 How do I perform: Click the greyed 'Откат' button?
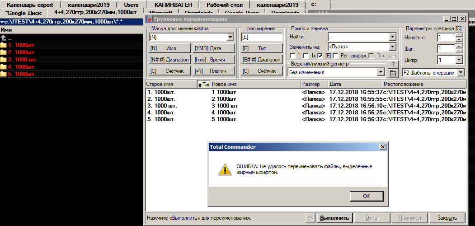click(x=372, y=218)
